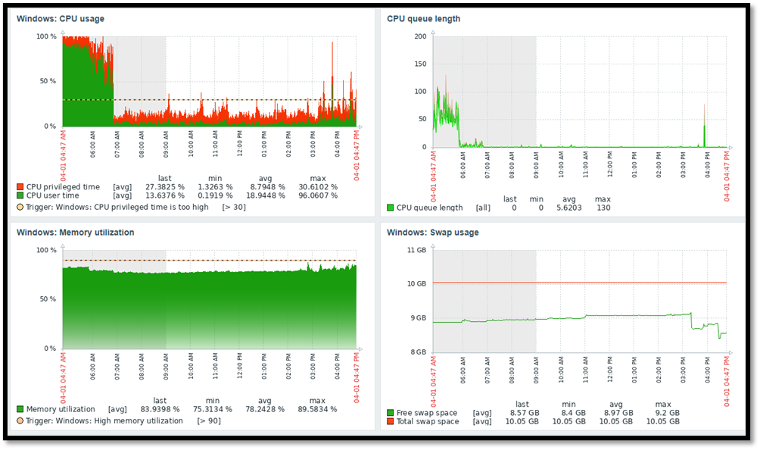The image size is (760, 450).
Task: Click the 12:00 PM label on CPU usage time axis
Action: [x=239, y=142]
